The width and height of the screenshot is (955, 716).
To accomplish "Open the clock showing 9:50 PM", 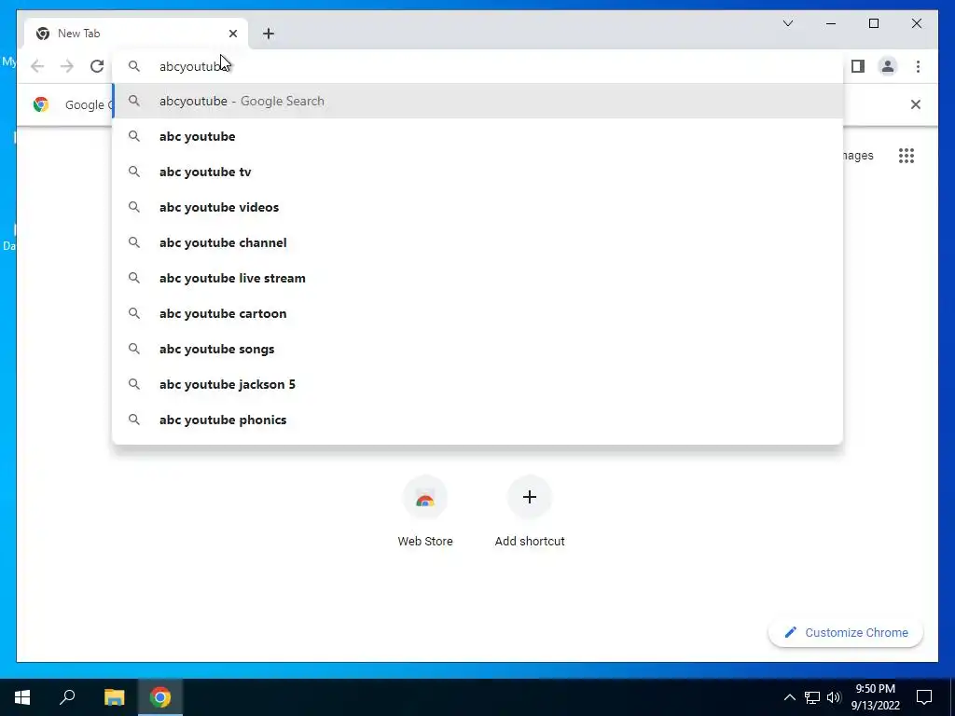I will tap(875, 697).
